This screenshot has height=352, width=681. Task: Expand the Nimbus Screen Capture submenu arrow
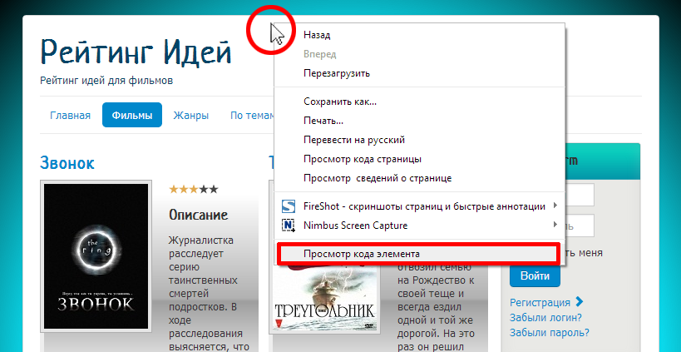(x=555, y=225)
